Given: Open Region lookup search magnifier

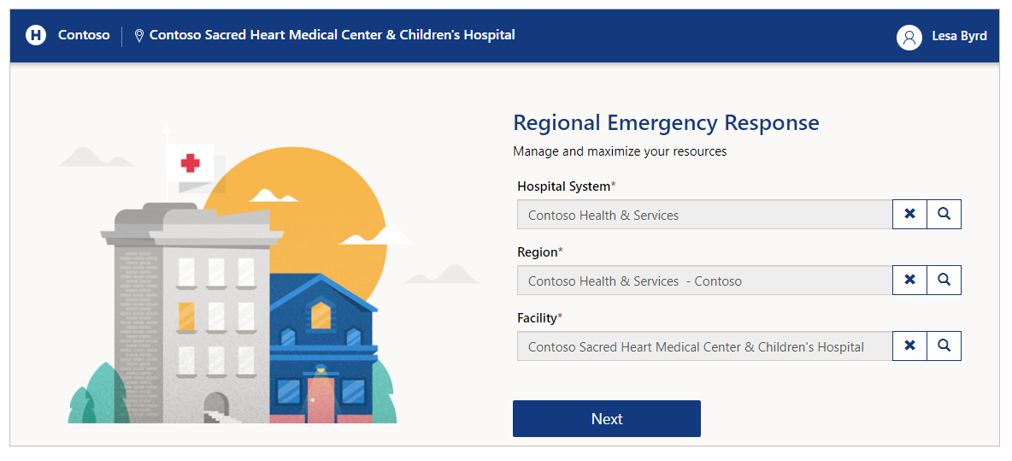Looking at the screenshot, I should pyautogui.click(x=944, y=281).
